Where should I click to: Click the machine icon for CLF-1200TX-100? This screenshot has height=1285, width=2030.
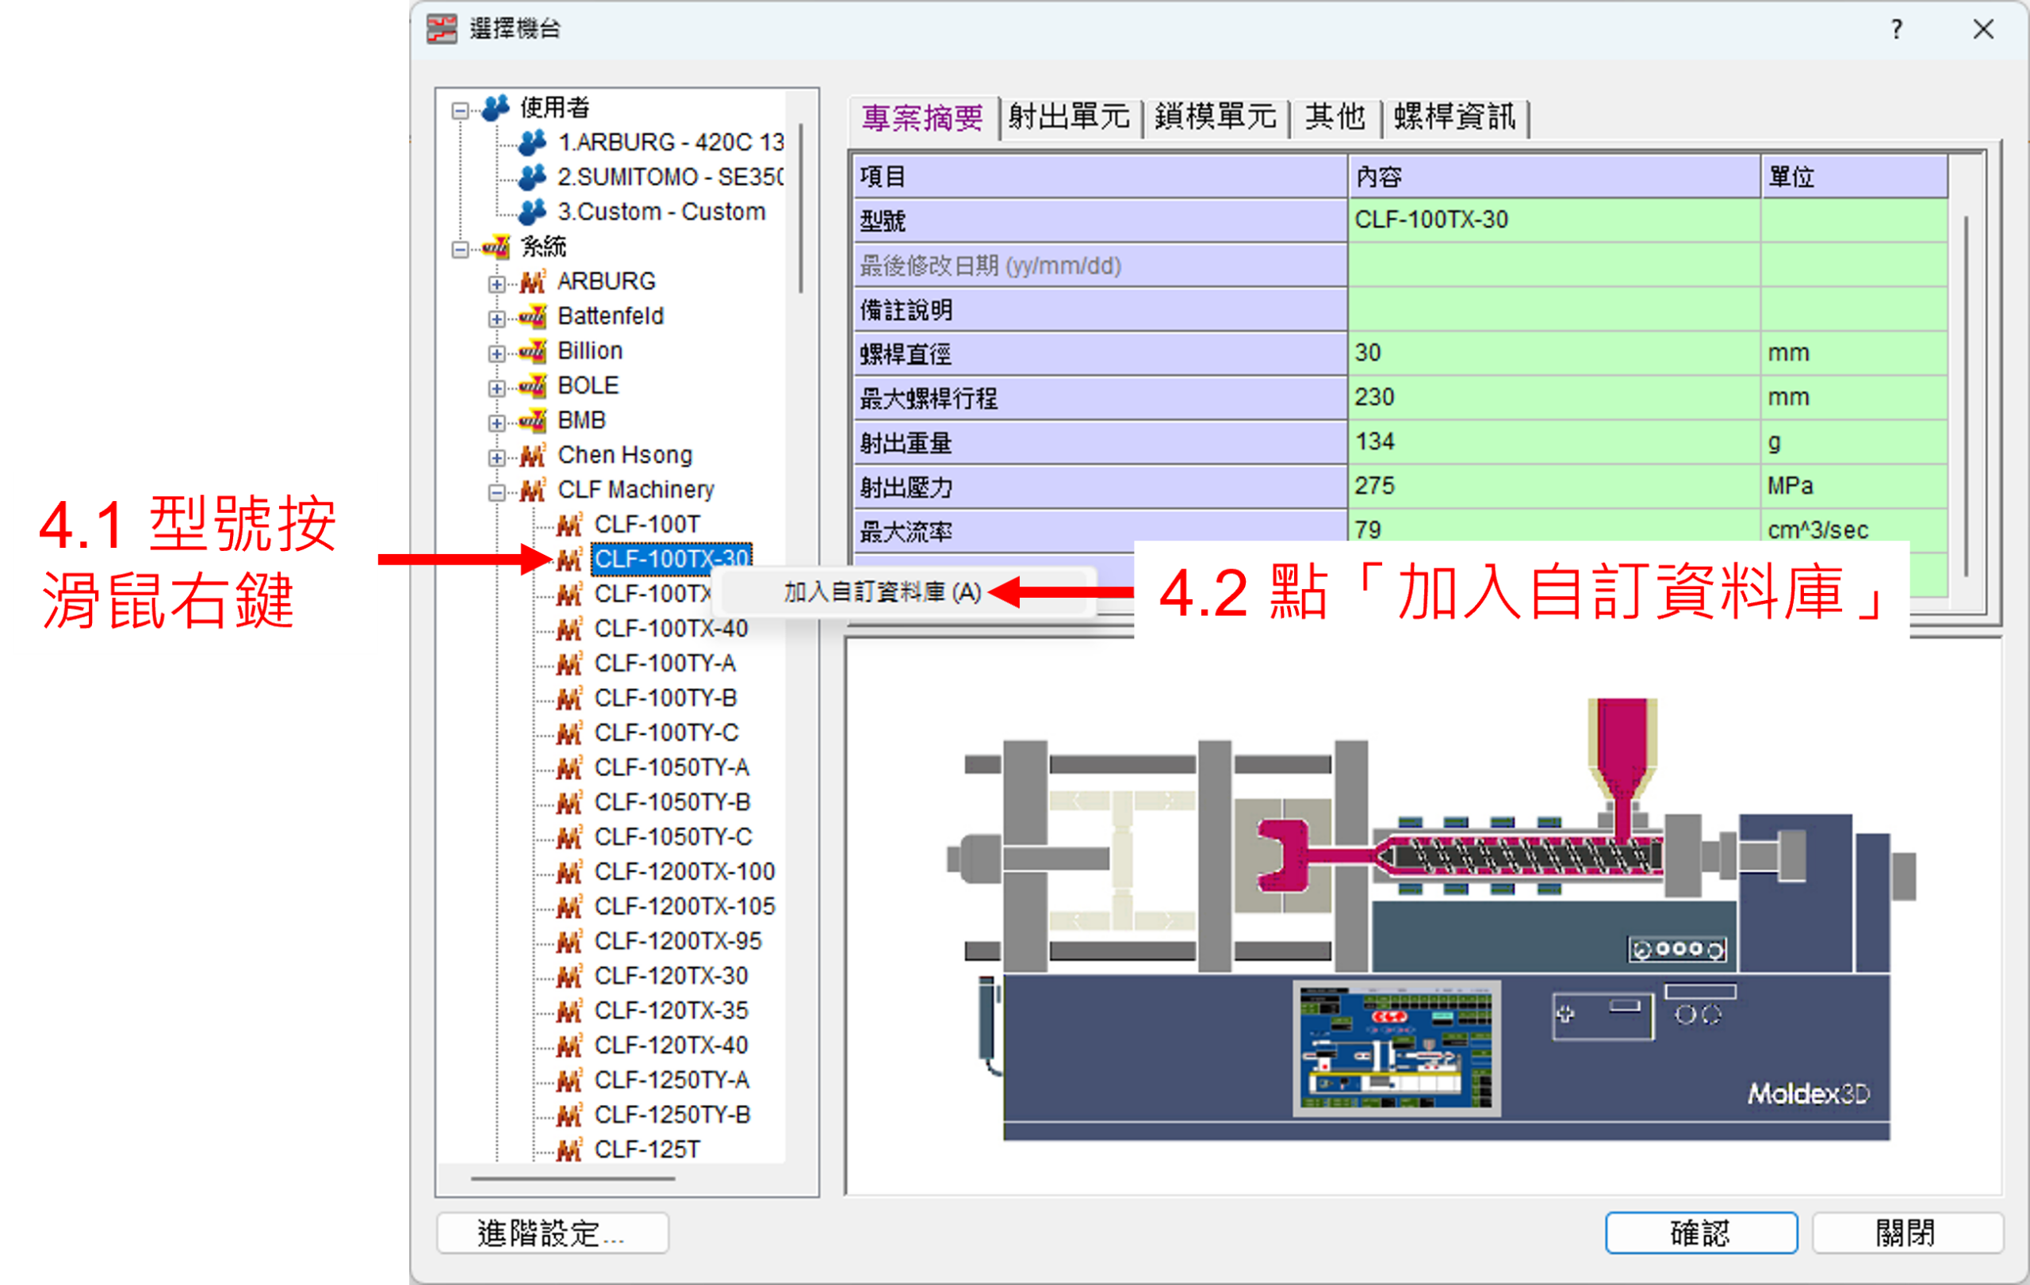pos(570,871)
